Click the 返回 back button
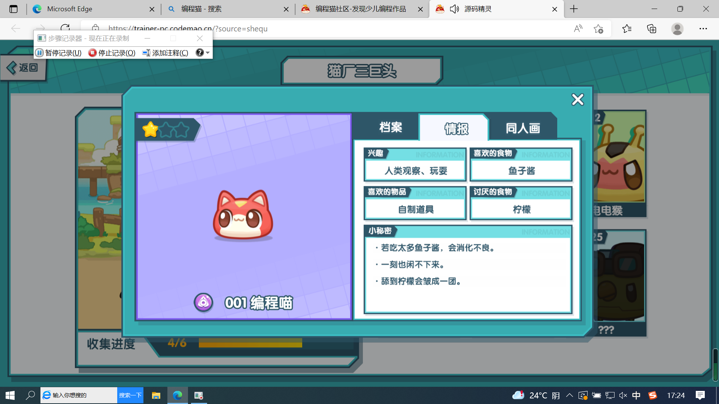Screen dimensions: 719x404 click(23, 68)
